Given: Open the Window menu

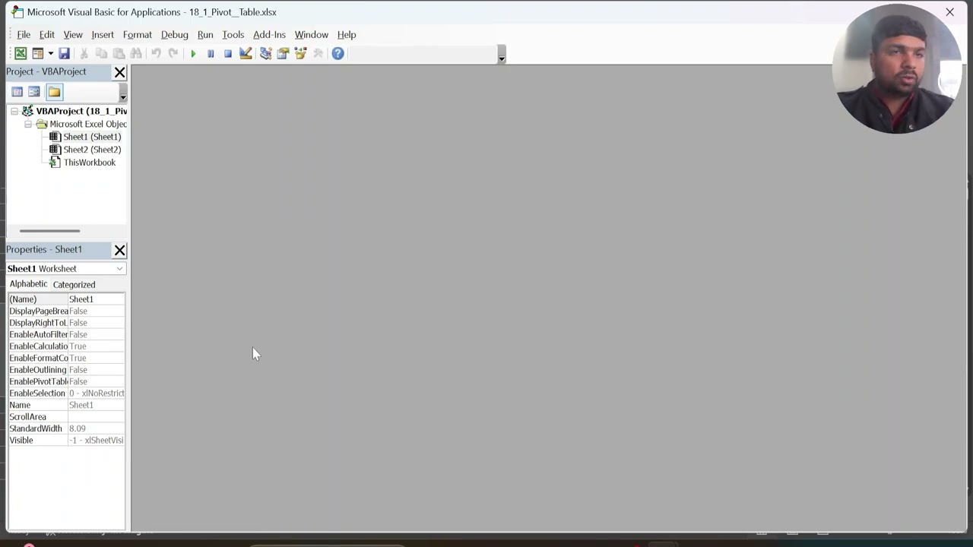Looking at the screenshot, I should [312, 35].
